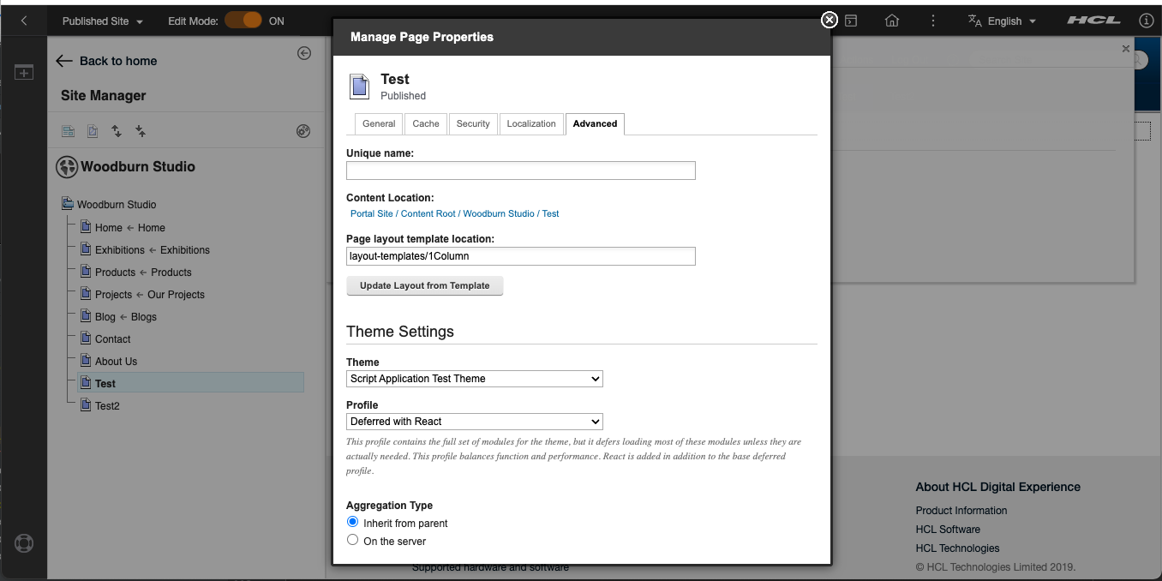Switch to the Security tab

[472, 123]
